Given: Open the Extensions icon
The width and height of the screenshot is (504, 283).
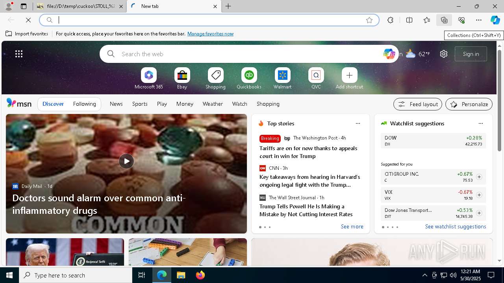Looking at the screenshot, I should (390, 20).
